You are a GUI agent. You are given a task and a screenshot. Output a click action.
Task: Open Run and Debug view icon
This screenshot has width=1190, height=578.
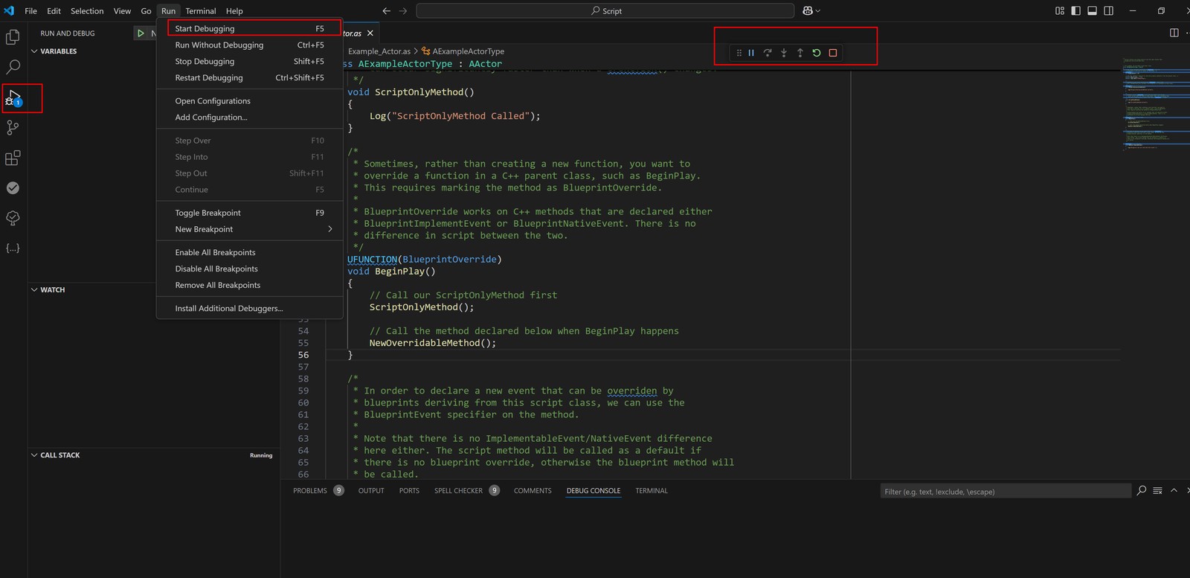tap(13, 97)
